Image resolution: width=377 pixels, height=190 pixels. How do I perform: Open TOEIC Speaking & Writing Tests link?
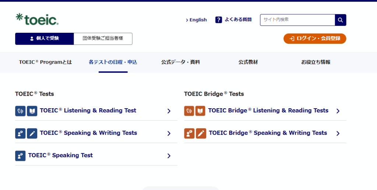88,133
